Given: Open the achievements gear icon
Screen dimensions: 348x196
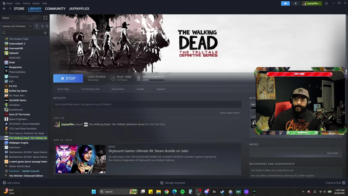Looking at the screenshot, I should click(139, 78).
